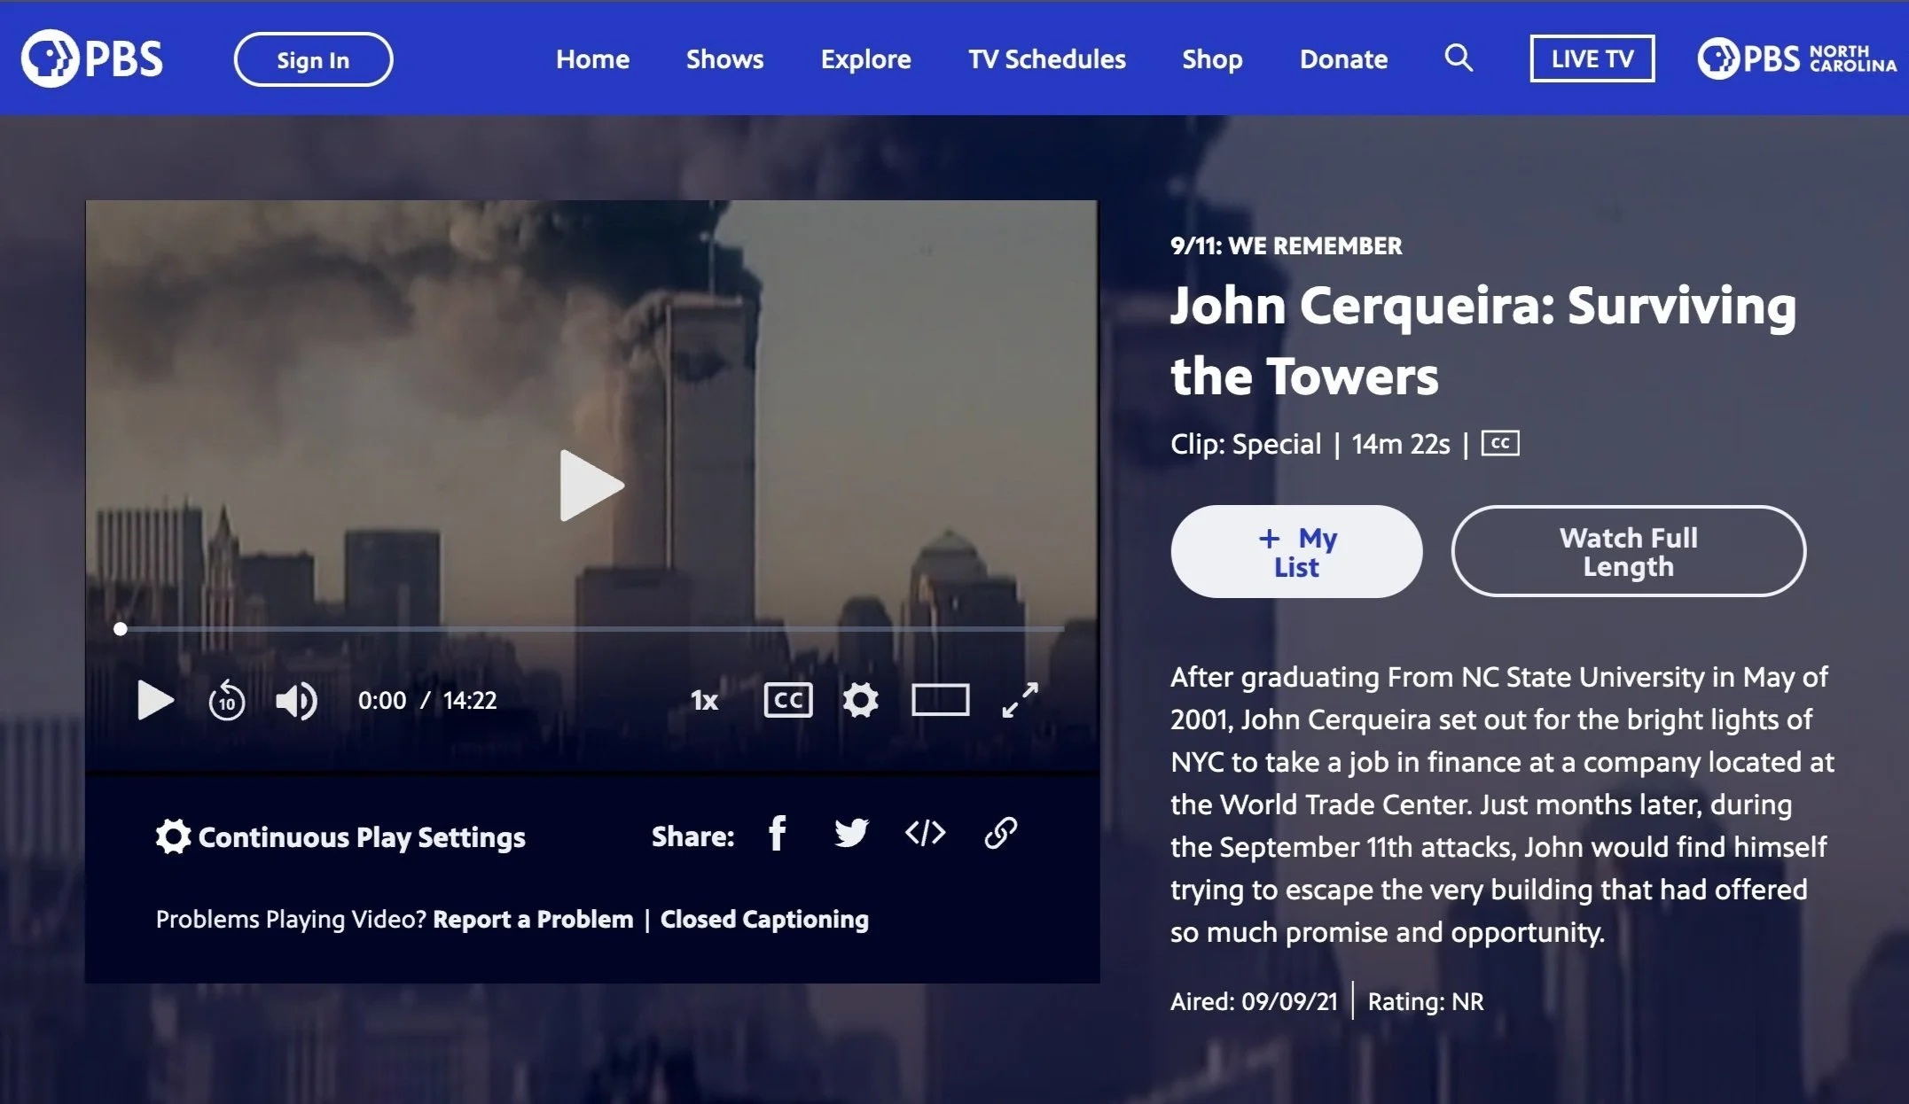This screenshot has height=1104, width=1909.
Task: Open the 1x playback speed selector
Action: click(x=704, y=701)
